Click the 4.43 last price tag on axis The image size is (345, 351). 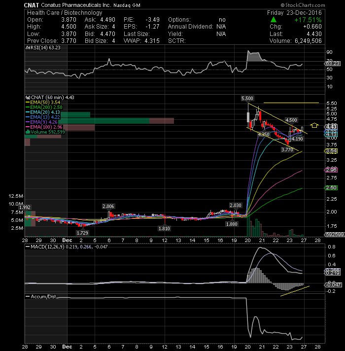pos(331,127)
